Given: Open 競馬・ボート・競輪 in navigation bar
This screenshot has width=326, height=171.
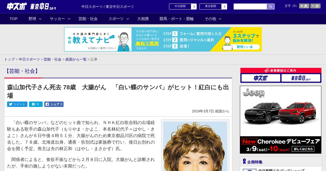Looking at the screenshot, I should click(x=177, y=19).
